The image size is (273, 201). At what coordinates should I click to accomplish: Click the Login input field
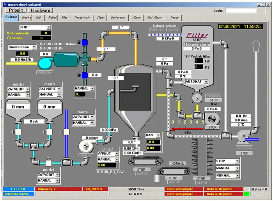[x=240, y=11]
